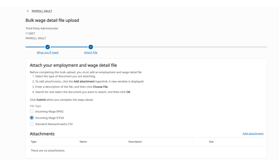Screen dimensions: 279x160
Task: Go to the What you'll need step
Action: (x=47, y=53)
